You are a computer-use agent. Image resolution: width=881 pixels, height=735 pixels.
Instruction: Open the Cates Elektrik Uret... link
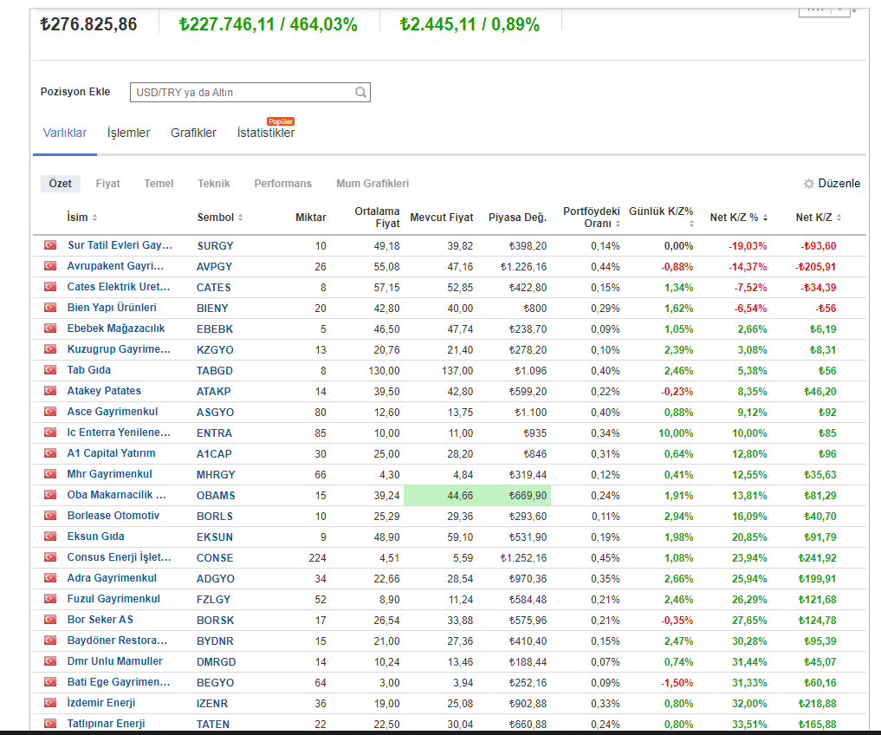119,287
